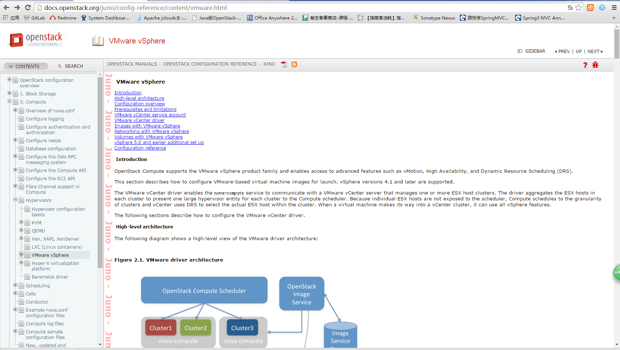Open Compute log files tree item
Image resolution: width=620 pixels, height=350 pixels.
click(x=45, y=324)
